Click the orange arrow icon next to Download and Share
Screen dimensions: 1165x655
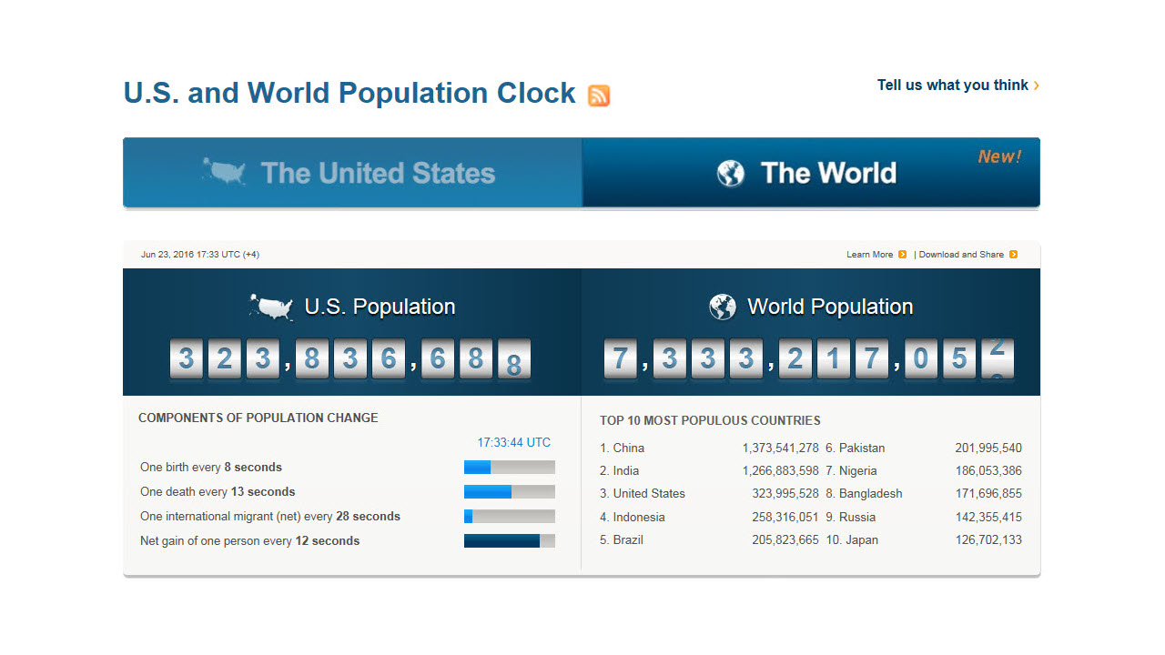[1013, 255]
